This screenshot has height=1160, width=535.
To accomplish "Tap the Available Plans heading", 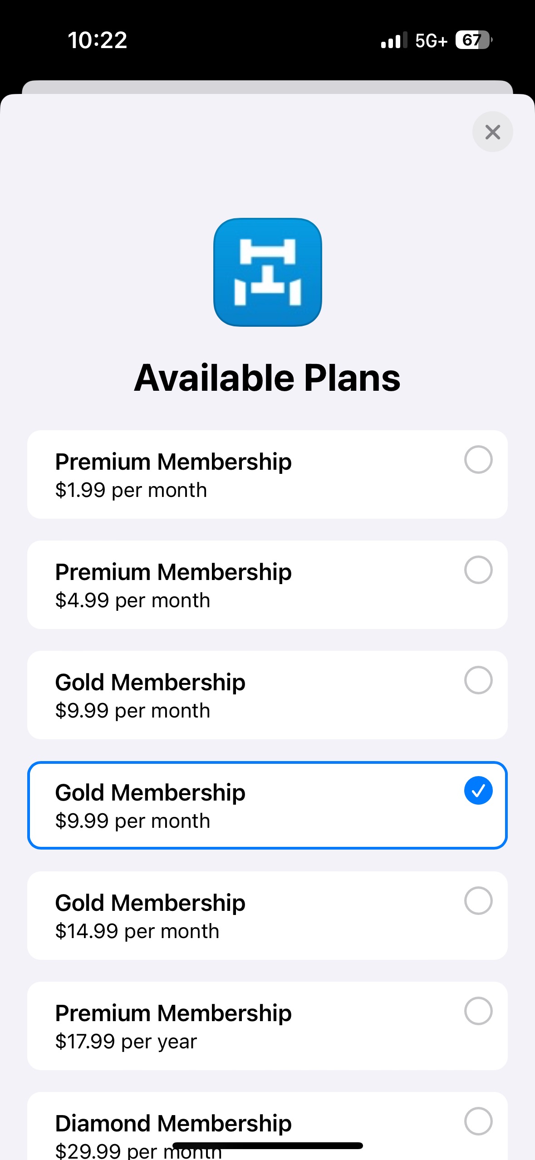I will (x=267, y=378).
